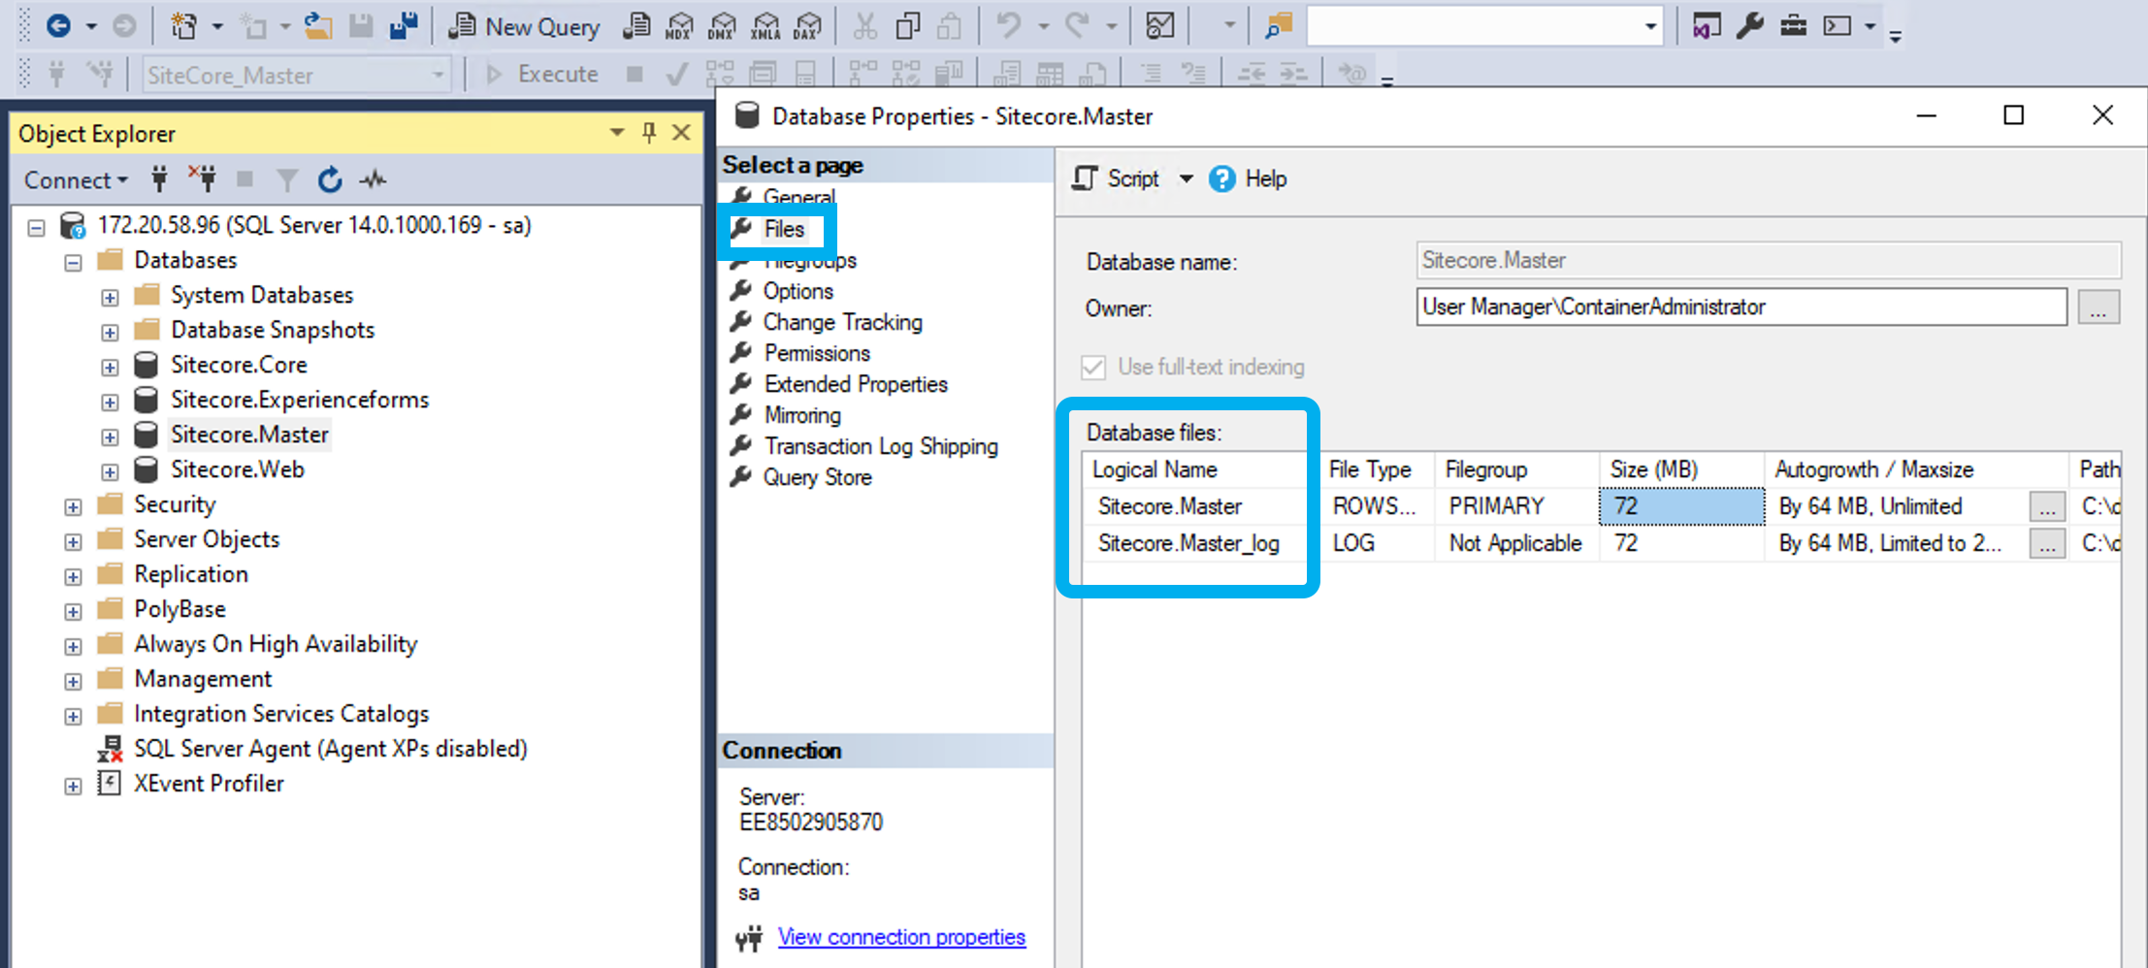Click the Connect plug icon in Object Explorer

pos(159,179)
